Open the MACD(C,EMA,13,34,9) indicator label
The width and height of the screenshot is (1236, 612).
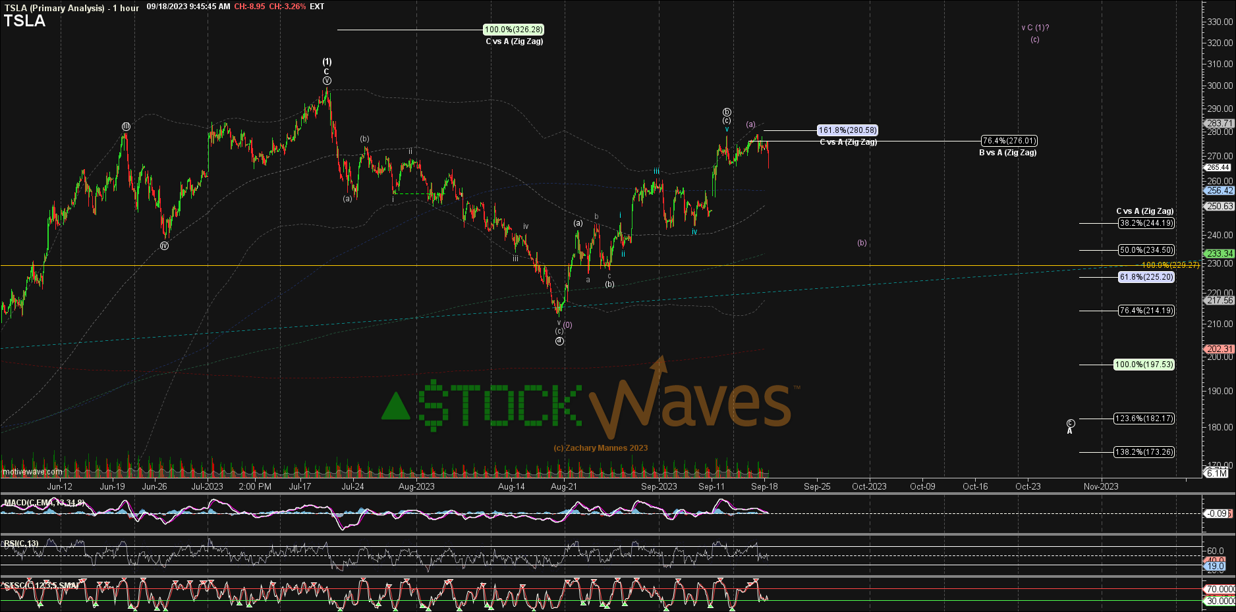point(44,503)
